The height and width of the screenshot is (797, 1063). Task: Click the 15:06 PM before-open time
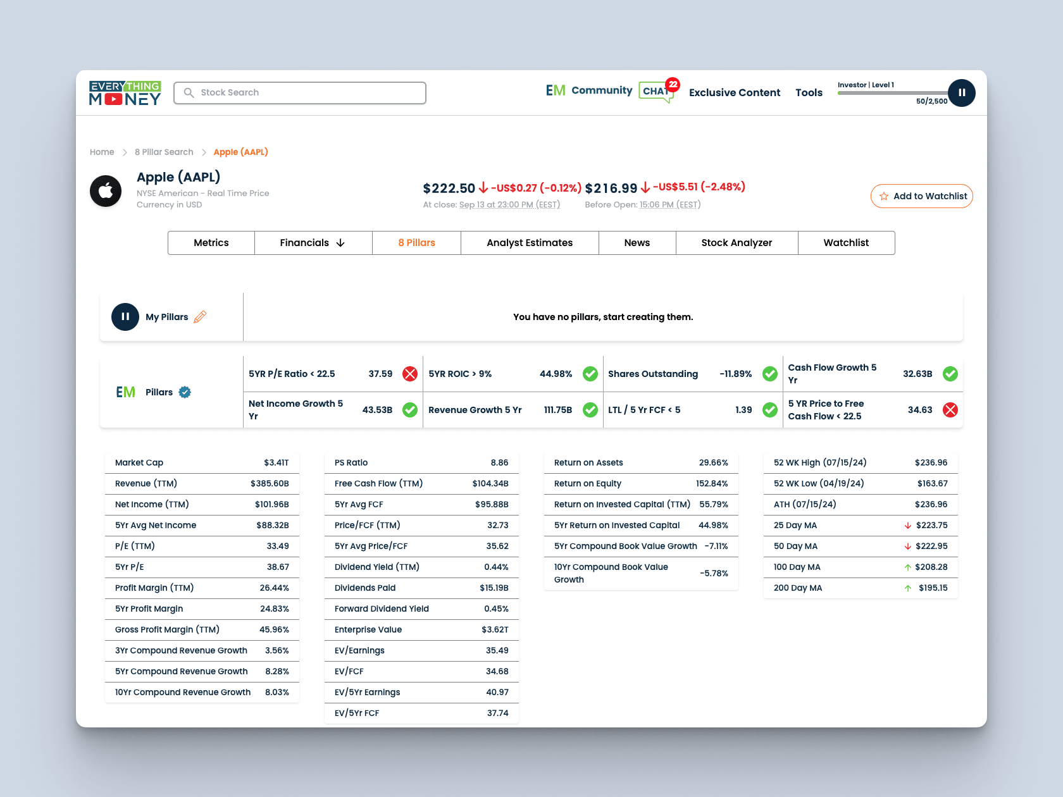pos(670,204)
